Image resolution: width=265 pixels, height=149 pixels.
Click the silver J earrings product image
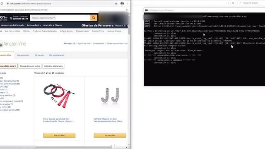point(110,95)
